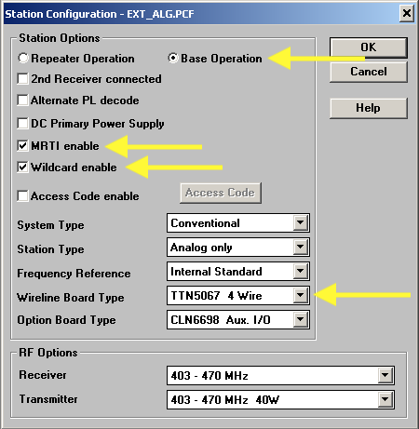Click the Cancel button
Screen dimensions: 419x429
[x=369, y=72]
